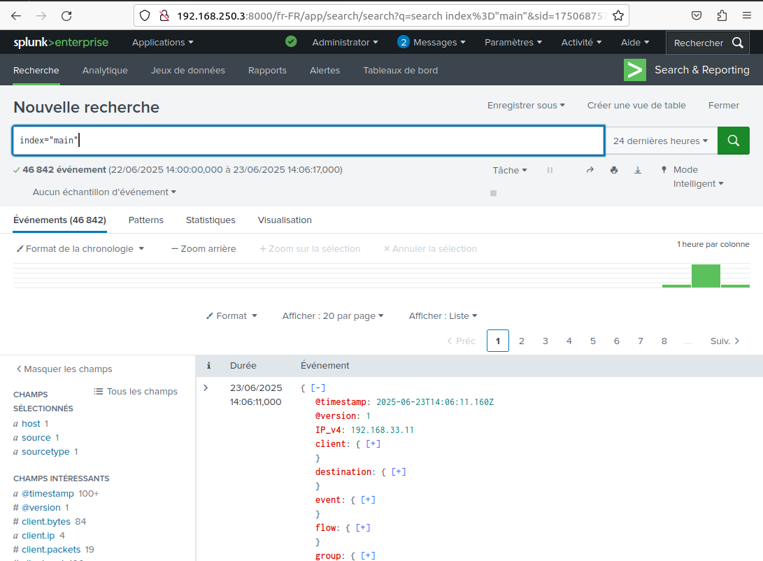Click the magnifier in the Rechercher box
Viewport: 763px width, 561px height.
(x=738, y=43)
